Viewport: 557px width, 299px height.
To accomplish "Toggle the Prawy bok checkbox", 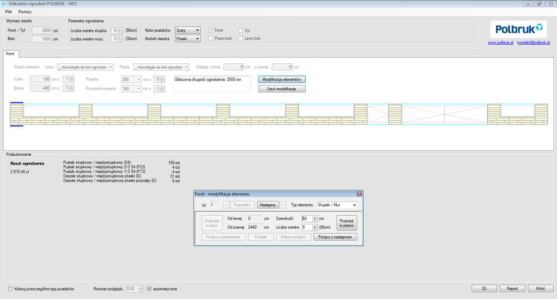I will pos(211,38).
